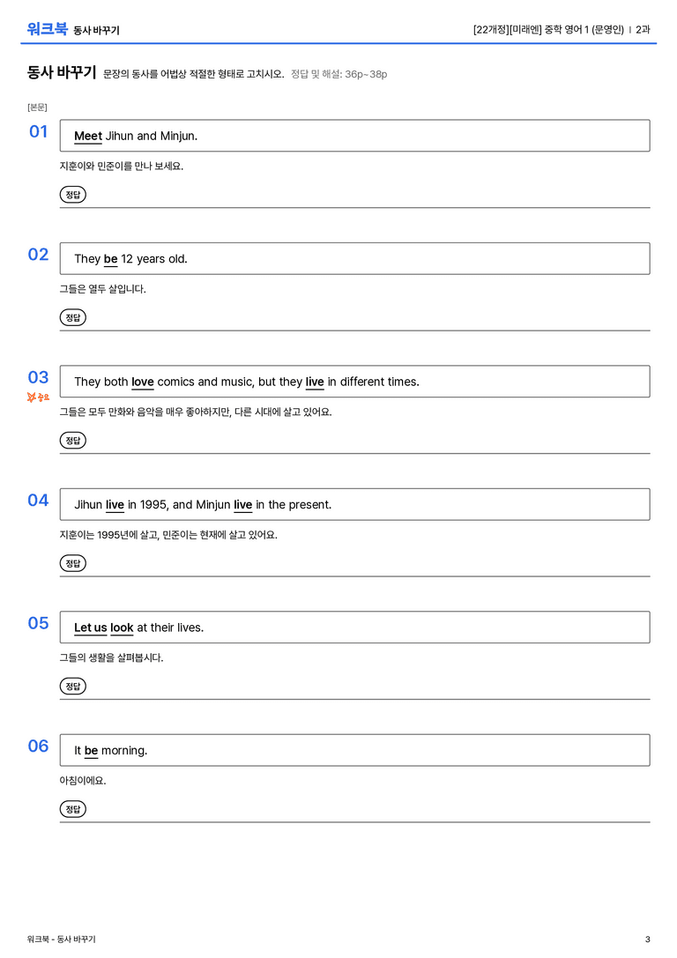Screen dimensions: 677x958
Task: Click the 정답 badge under question 02
Action: pyautogui.click(x=72, y=317)
